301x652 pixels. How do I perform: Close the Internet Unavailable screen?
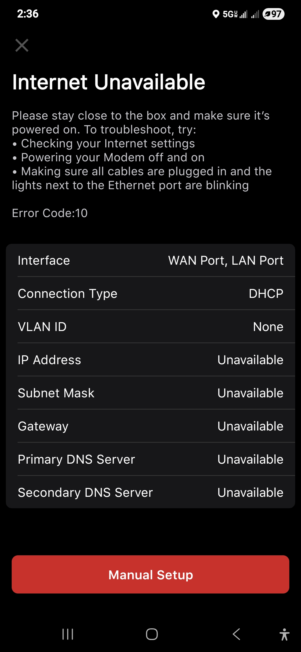[x=22, y=45]
